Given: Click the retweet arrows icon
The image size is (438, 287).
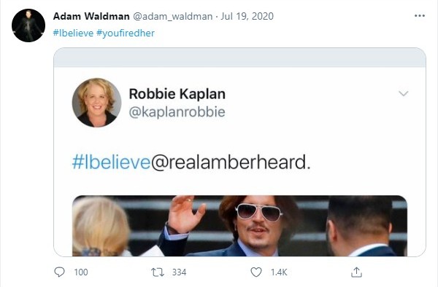Looking at the screenshot, I should pos(158,272).
